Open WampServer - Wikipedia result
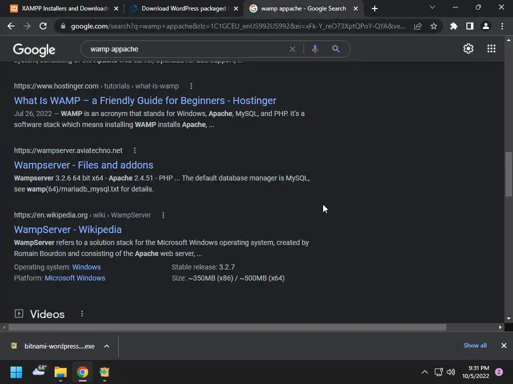The image size is (513, 384). pos(68,230)
